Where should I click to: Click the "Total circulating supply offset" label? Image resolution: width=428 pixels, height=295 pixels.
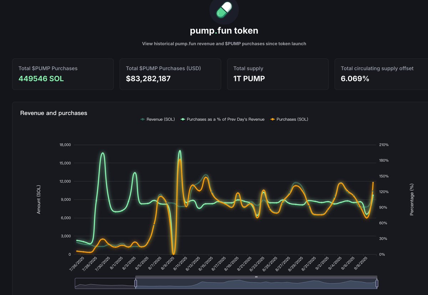tap(377, 68)
